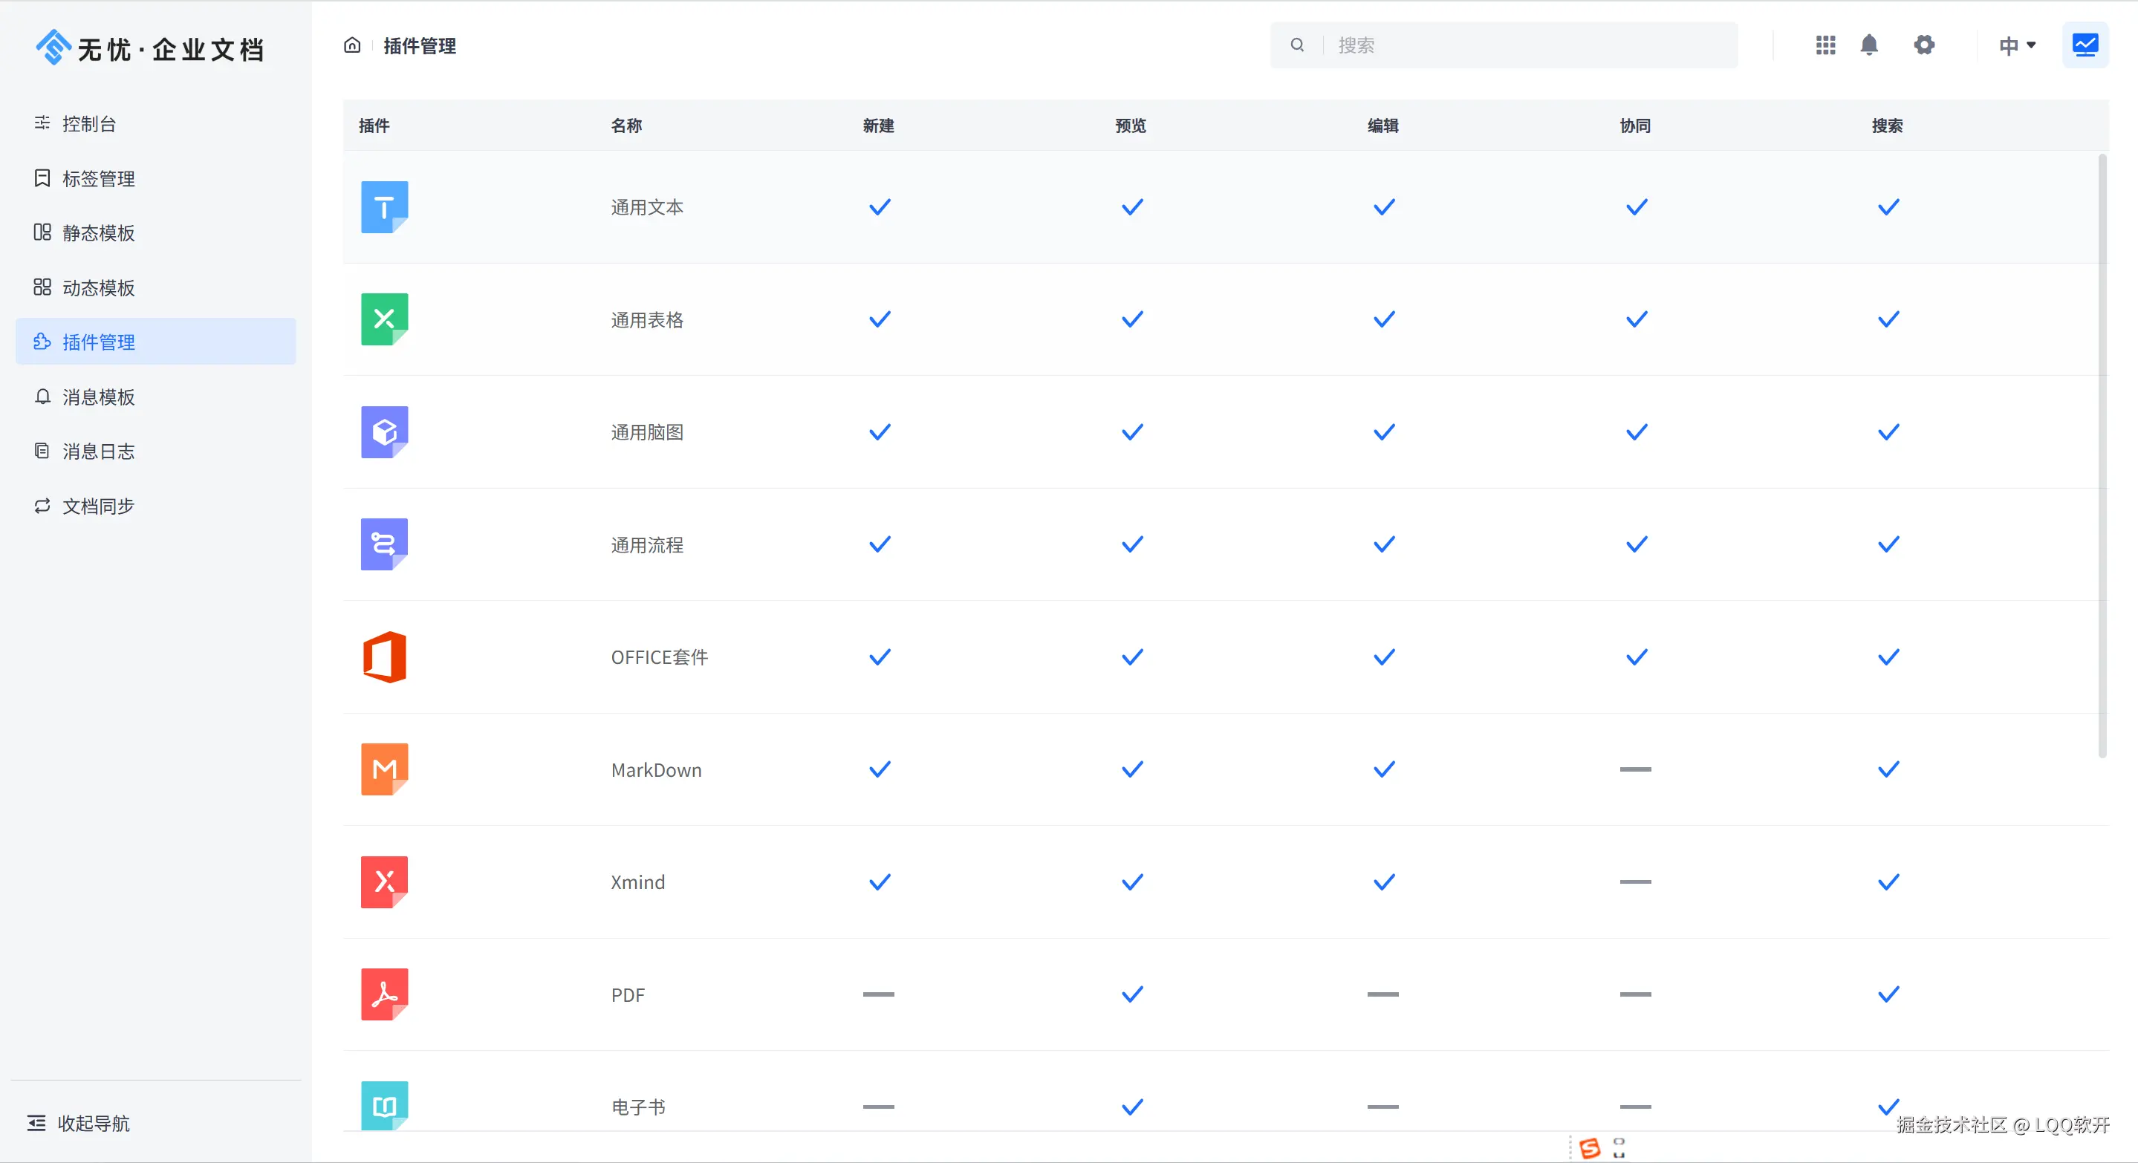Click the 通用流程 flowchart plugin icon

[x=384, y=544]
